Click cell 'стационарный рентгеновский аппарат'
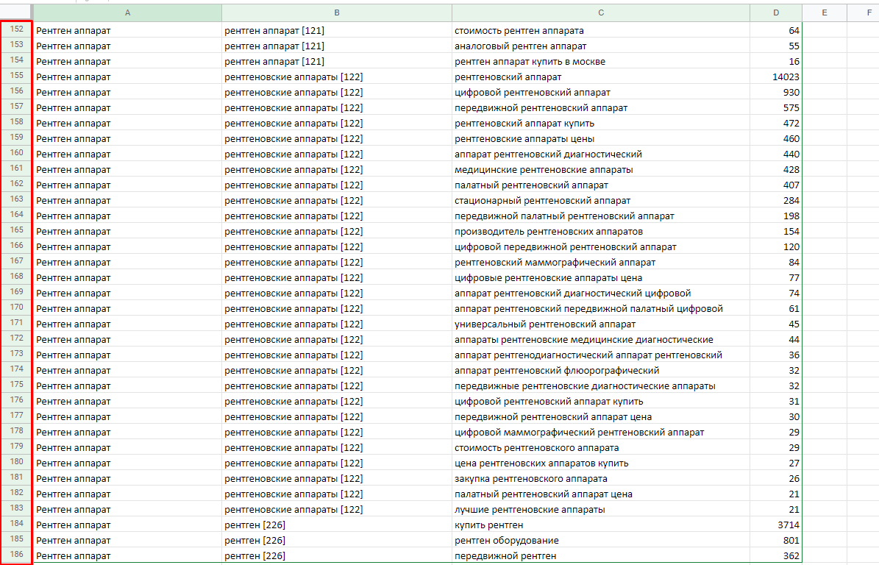Screen dimensions: 879x565 (x=600, y=200)
